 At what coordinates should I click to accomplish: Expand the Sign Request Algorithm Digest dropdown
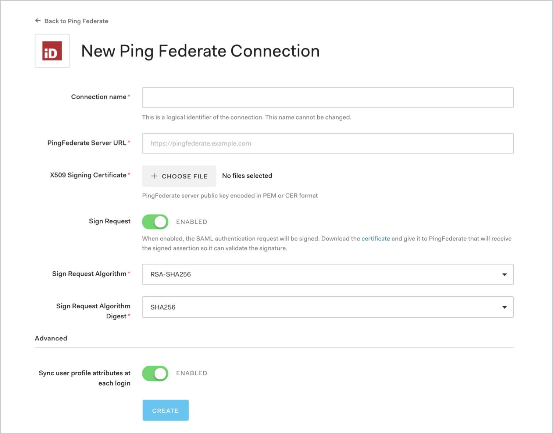[x=328, y=307]
